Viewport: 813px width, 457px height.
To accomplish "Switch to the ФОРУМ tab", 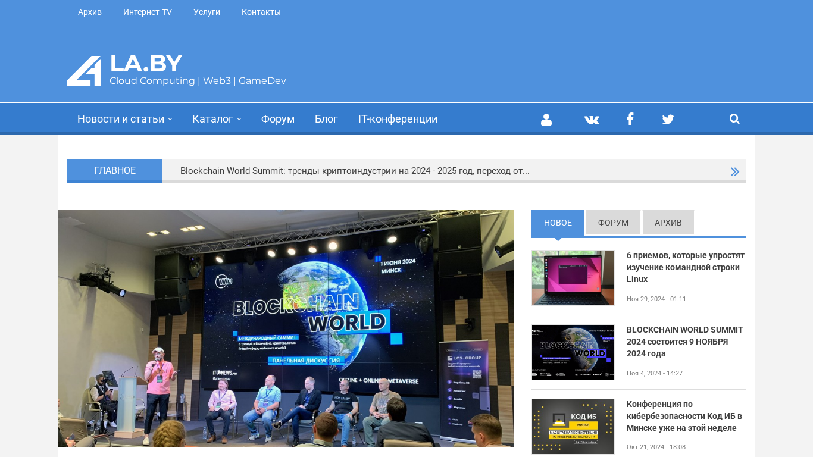I will [x=613, y=223].
